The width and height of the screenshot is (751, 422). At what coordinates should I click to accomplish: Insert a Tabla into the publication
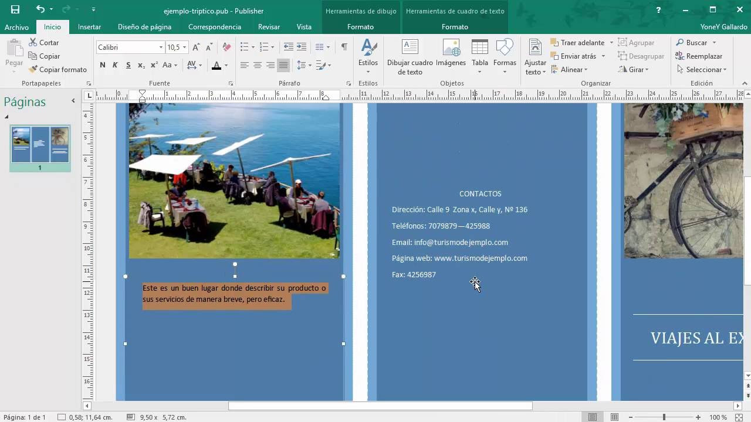[x=479, y=56]
